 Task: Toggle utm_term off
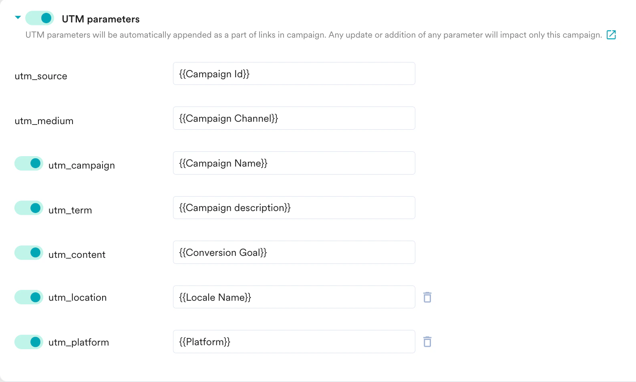click(28, 208)
